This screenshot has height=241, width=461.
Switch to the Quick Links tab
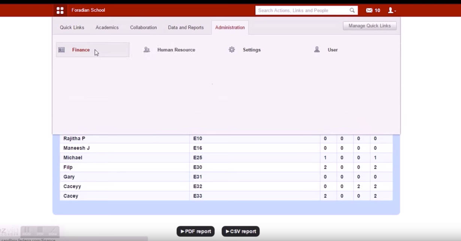click(72, 27)
